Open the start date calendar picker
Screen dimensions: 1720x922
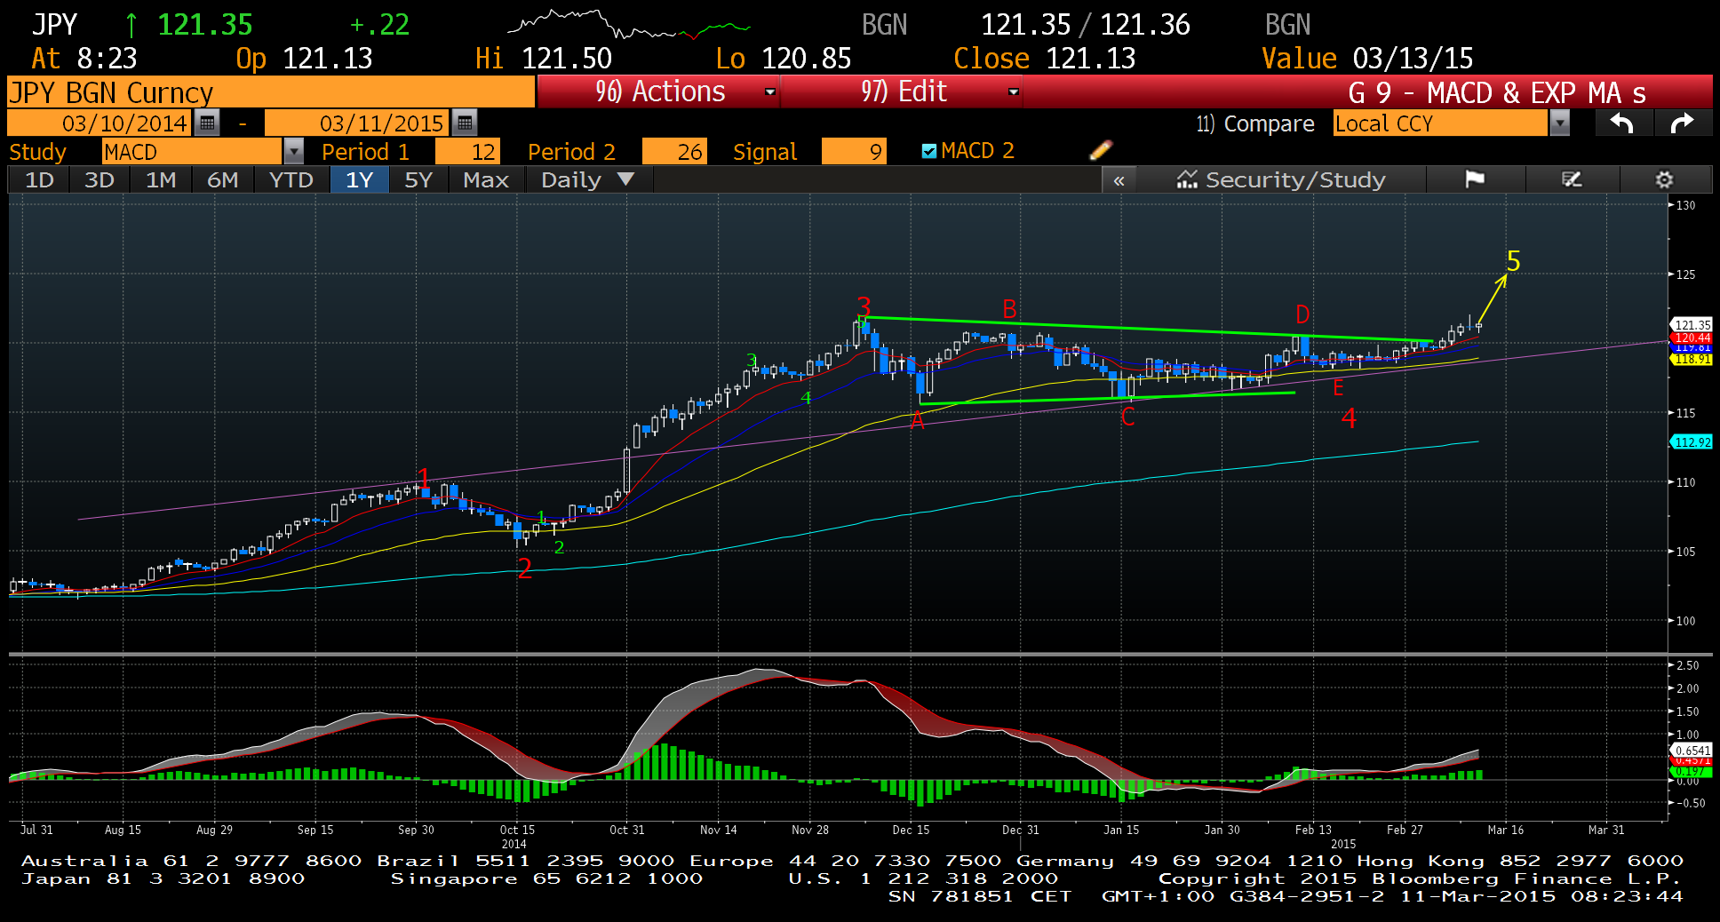coord(207,123)
